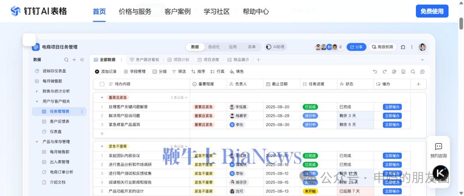Viewport: 464px width, 196px height.
Task: Click the 添加记录 plus icon
Action: [x=97, y=71]
